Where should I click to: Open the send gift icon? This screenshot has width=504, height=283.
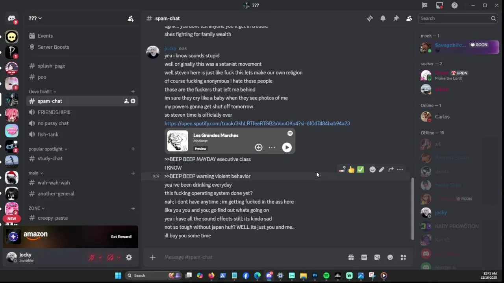tap(351, 257)
